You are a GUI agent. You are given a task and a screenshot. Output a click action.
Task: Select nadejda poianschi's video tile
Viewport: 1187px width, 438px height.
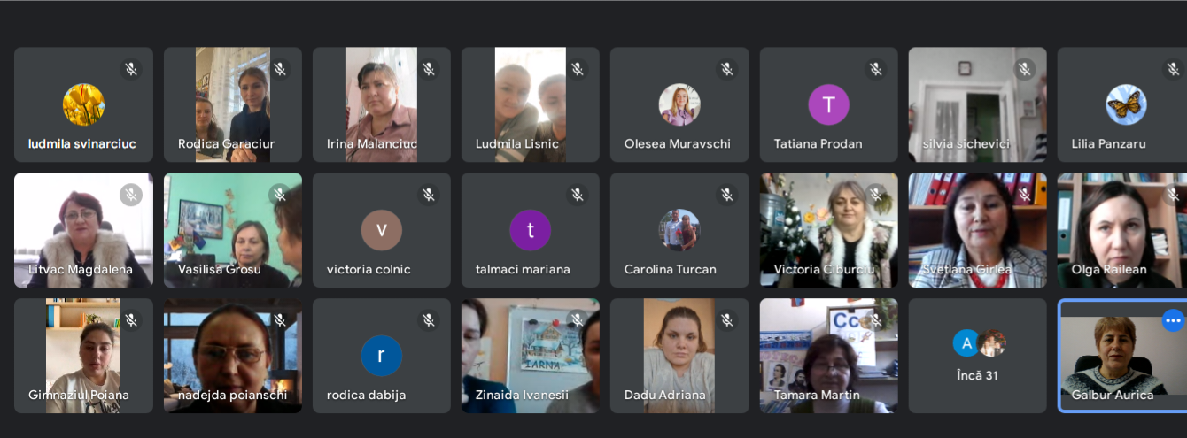232,354
